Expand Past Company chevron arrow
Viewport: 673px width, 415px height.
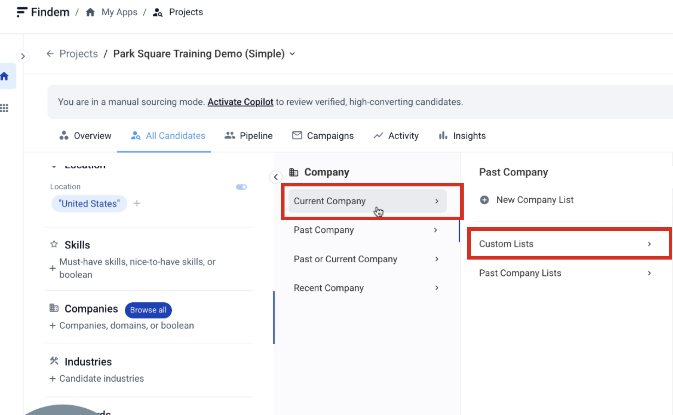pyautogui.click(x=436, y=230)
